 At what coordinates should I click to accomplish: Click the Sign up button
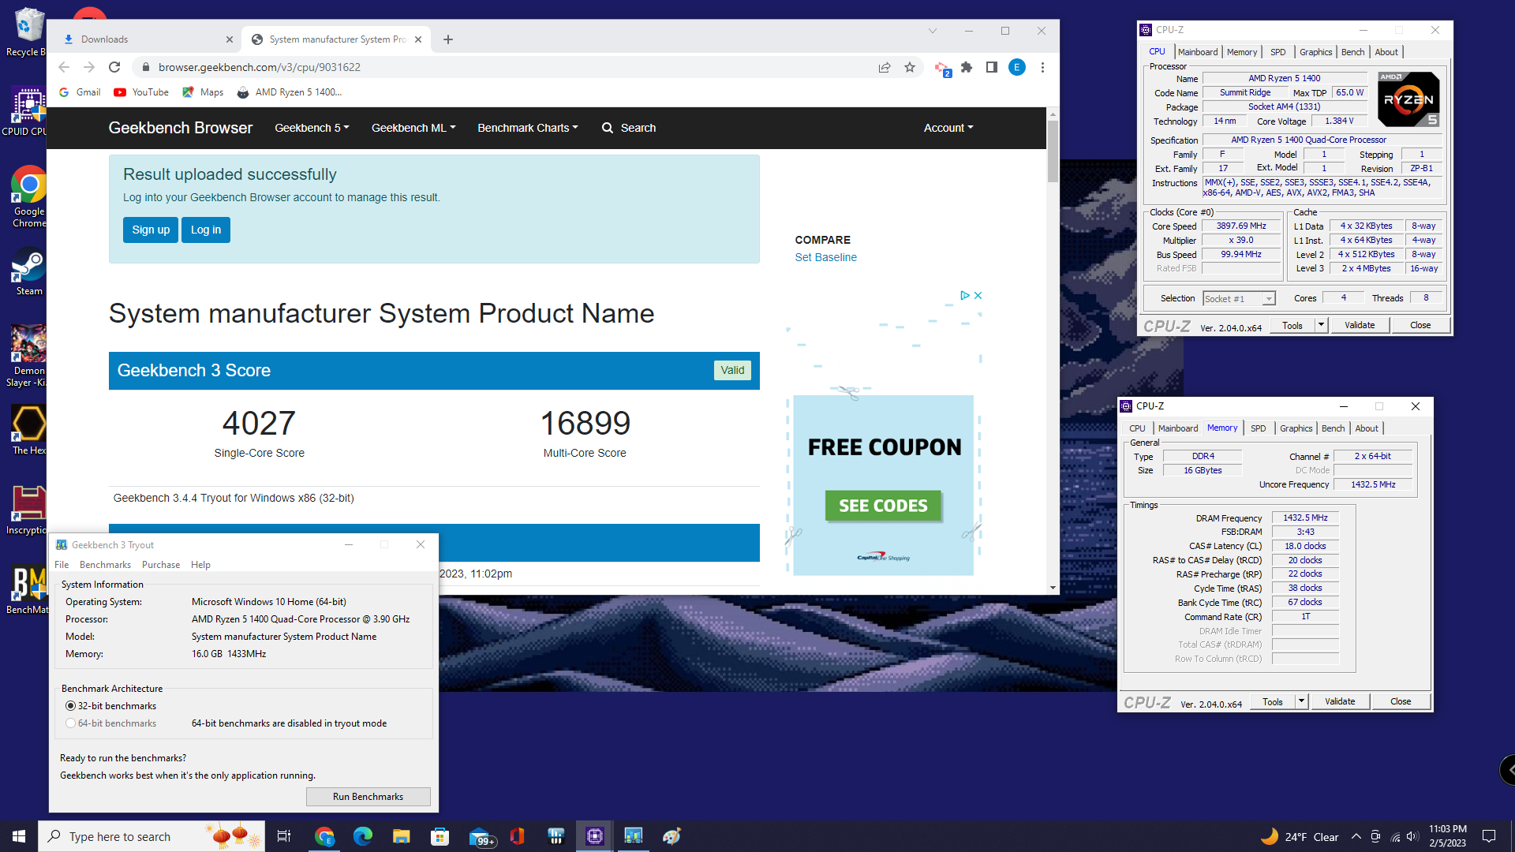(x=151, y=230)
